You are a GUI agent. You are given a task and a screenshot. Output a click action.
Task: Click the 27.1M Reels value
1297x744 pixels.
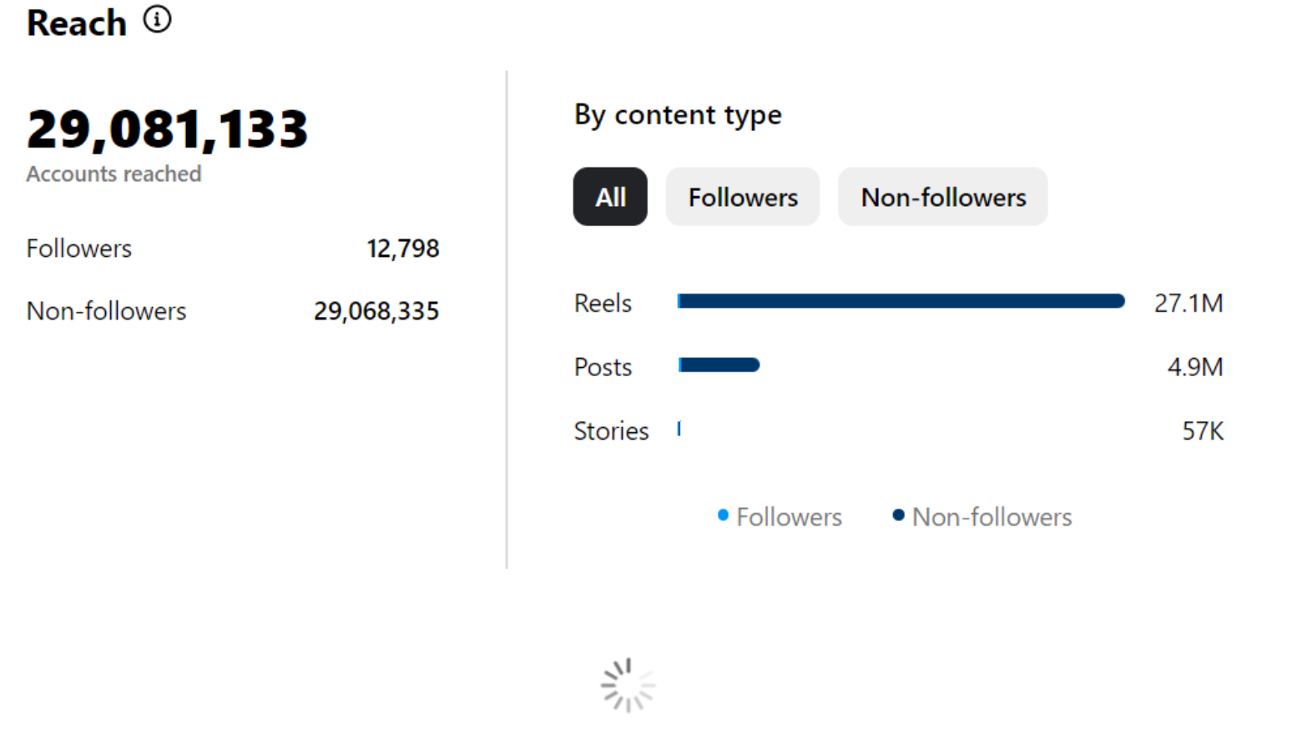point(1188,304)
